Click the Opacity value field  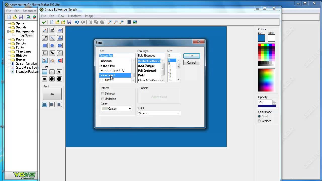tap(265, 102)
